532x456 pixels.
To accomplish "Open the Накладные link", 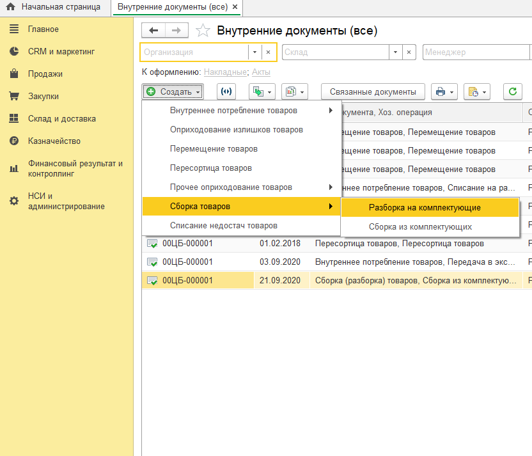I will [x=226, y=72].
